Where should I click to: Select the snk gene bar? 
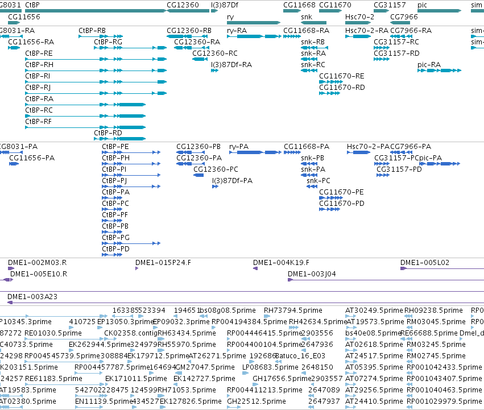[x=313, y=23]
